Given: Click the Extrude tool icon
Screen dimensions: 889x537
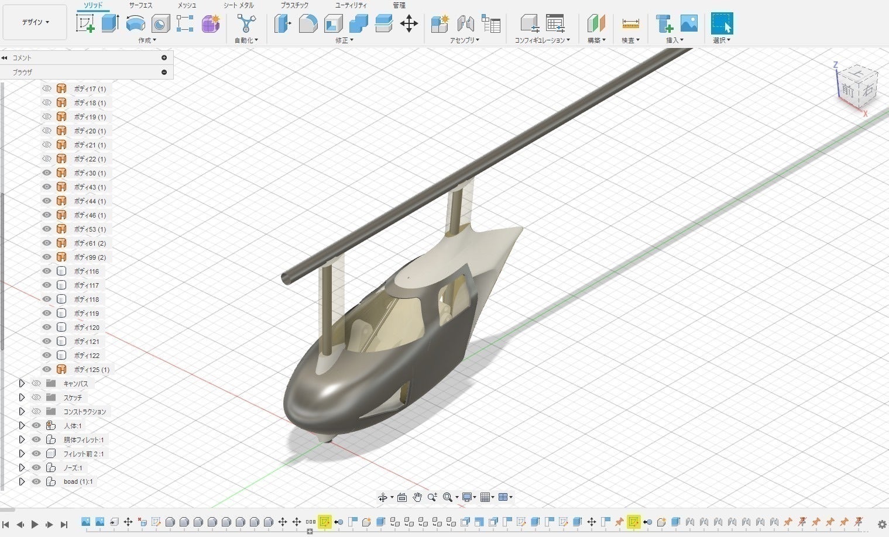Looking at the screenshot, I should [x=110, y=23].
